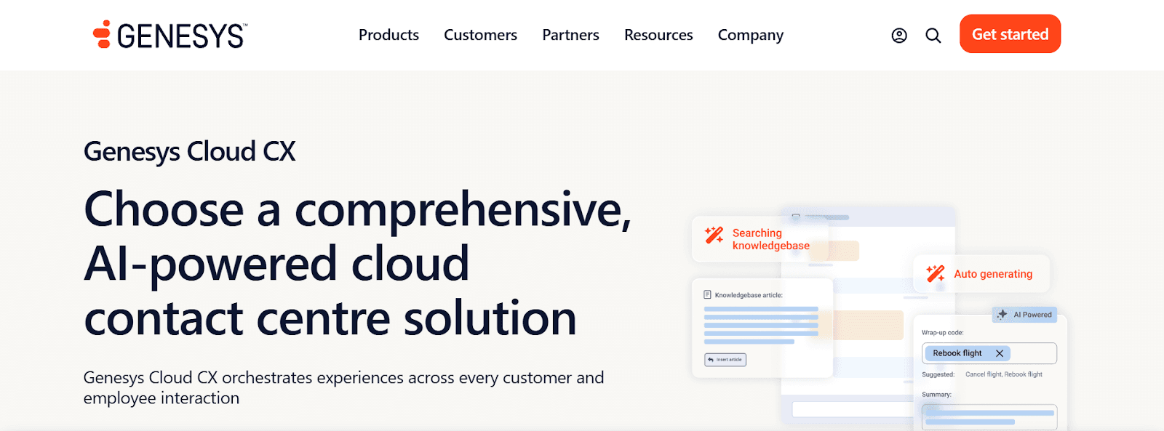This screenshot has width=1164, height=431.
Task: Open the Resources menu
Action: pyautogui.click(x=658, y=35)
